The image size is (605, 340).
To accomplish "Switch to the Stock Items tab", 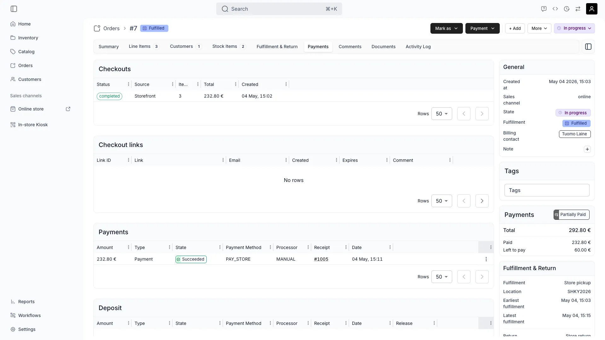I will coord(229,47).
